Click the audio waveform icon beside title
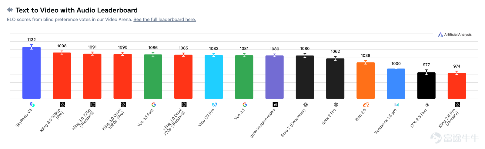 (x=10, y=10)
